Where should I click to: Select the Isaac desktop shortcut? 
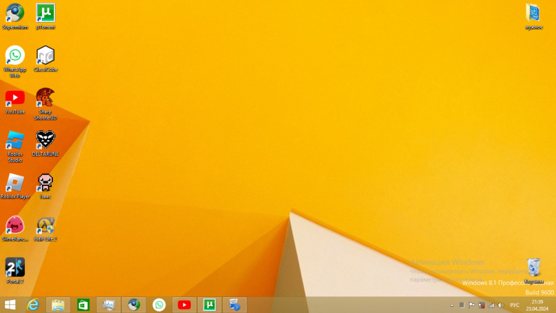[45, 186]
